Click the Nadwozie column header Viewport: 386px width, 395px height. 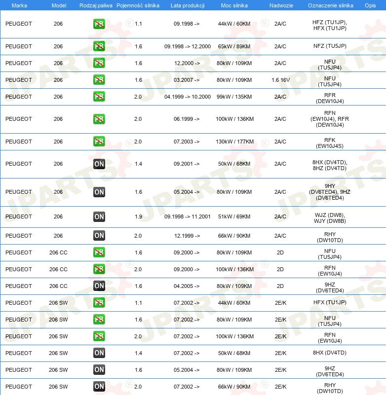click(x=281, y=5)
